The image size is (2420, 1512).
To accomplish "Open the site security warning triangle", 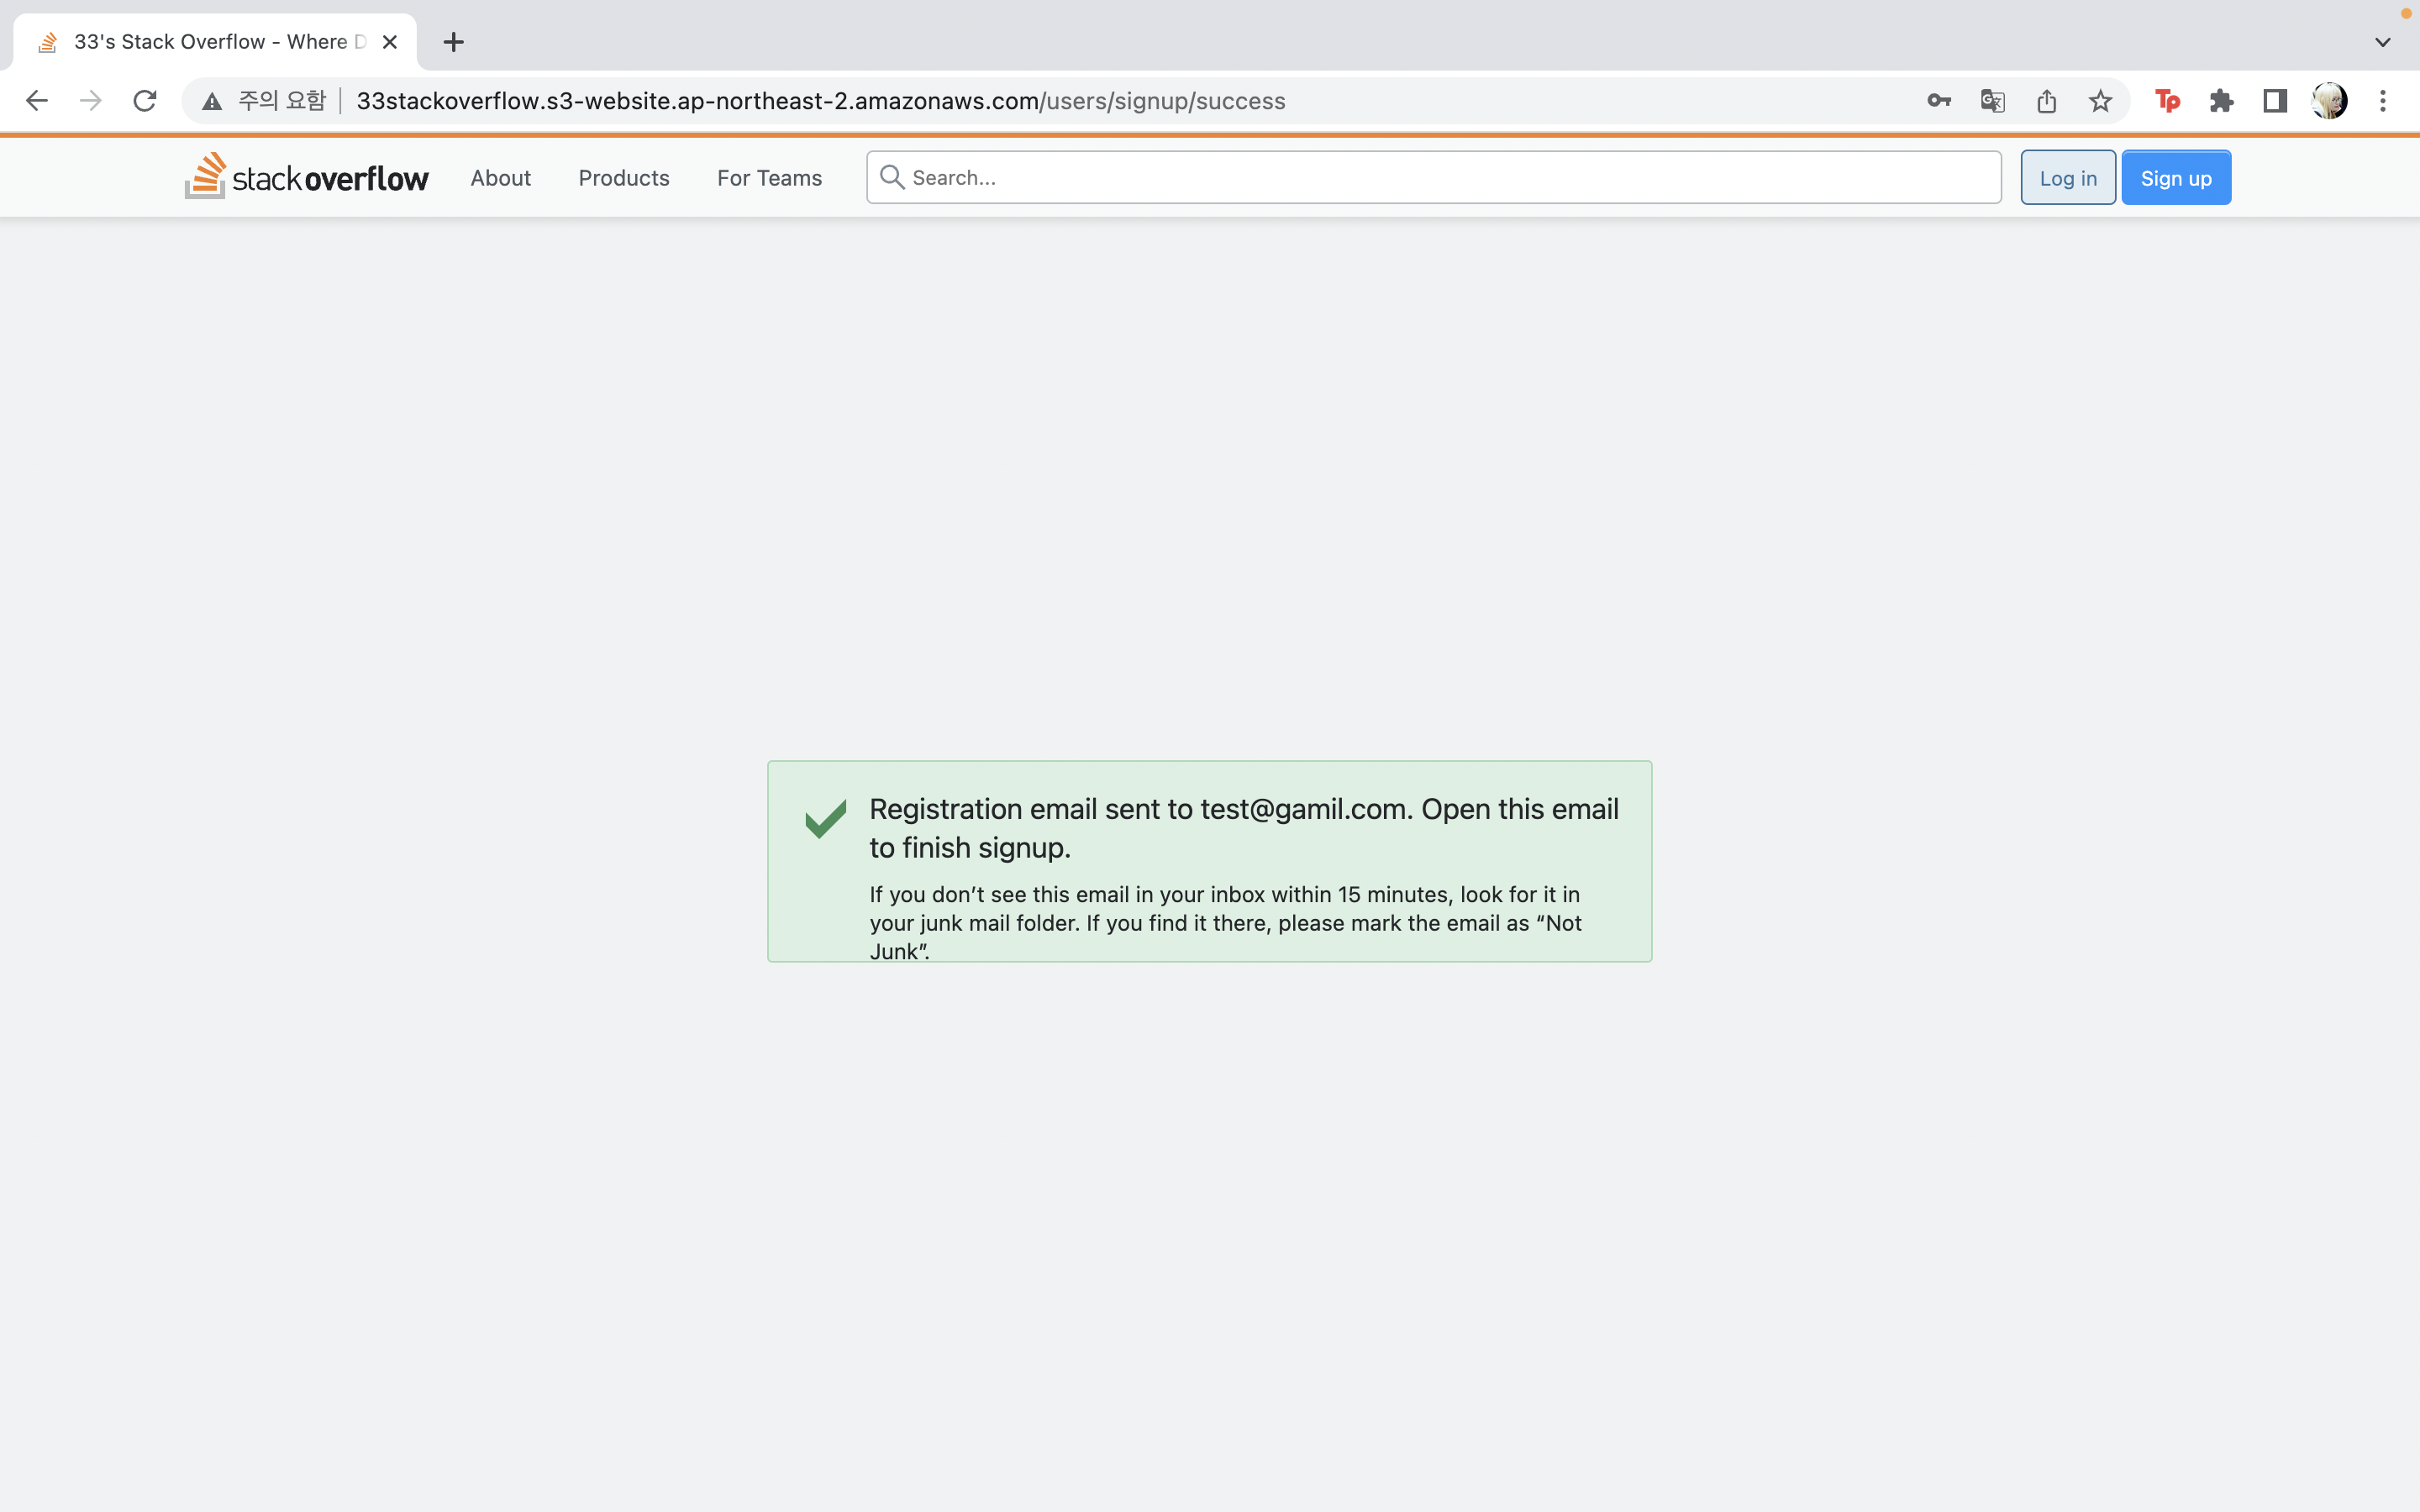I will (212, 101).
